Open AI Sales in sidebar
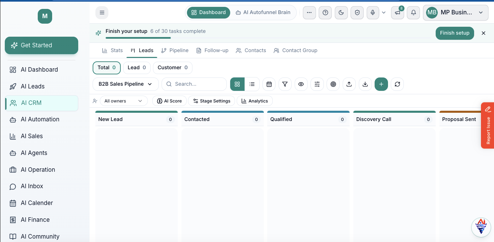Image resolution: width=494 pixels, height=242 pixels. [42, 136]
